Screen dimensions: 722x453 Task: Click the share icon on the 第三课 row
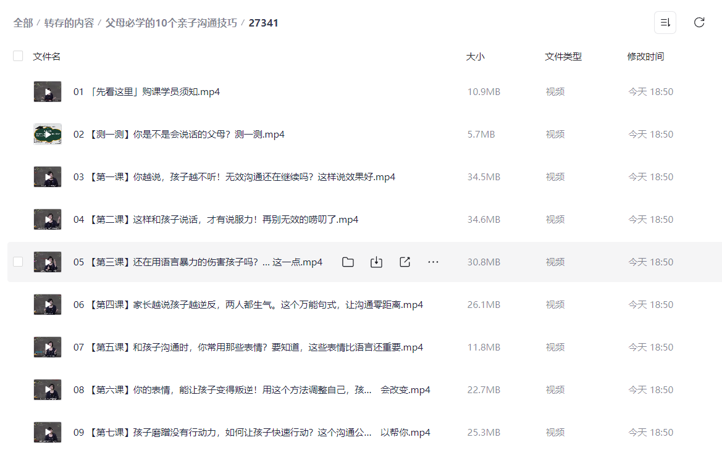click(x=405, y=262)
